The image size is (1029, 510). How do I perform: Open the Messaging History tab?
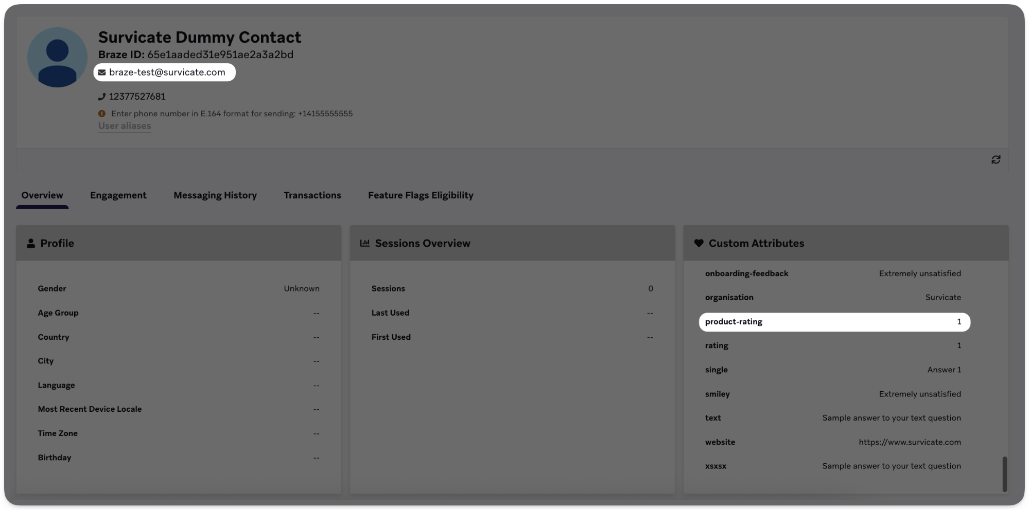[215, 195]
